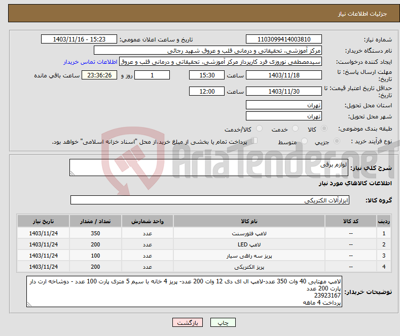The width and height of the screenshot is (400, 336).
Task: Toggle the Islamic treasury payment checkbox
Action: [x=254, y=141]
